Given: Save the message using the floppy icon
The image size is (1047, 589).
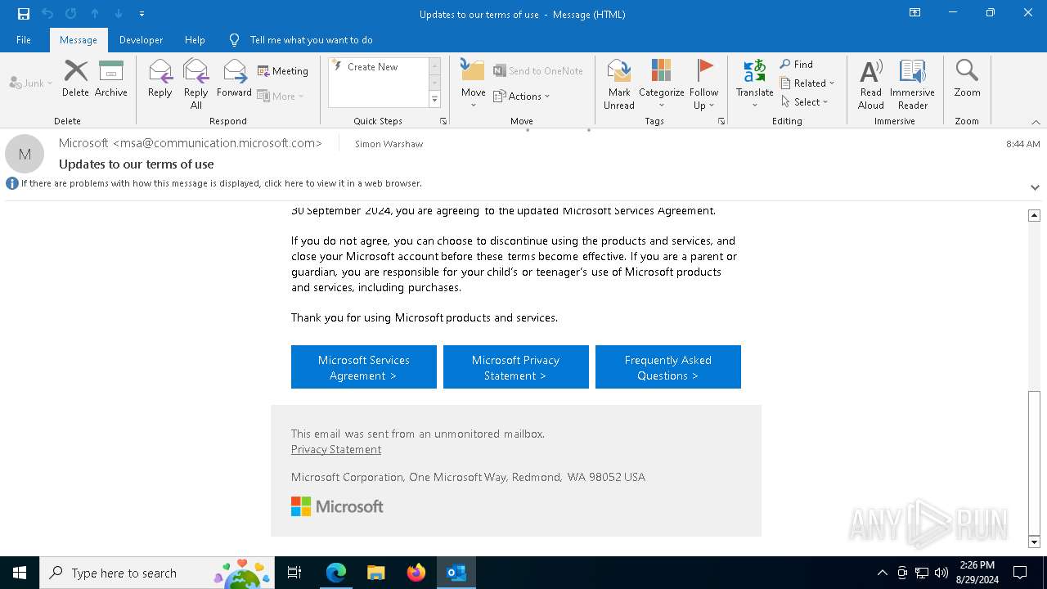Looking at the screenshot, I should coord(24,14).
